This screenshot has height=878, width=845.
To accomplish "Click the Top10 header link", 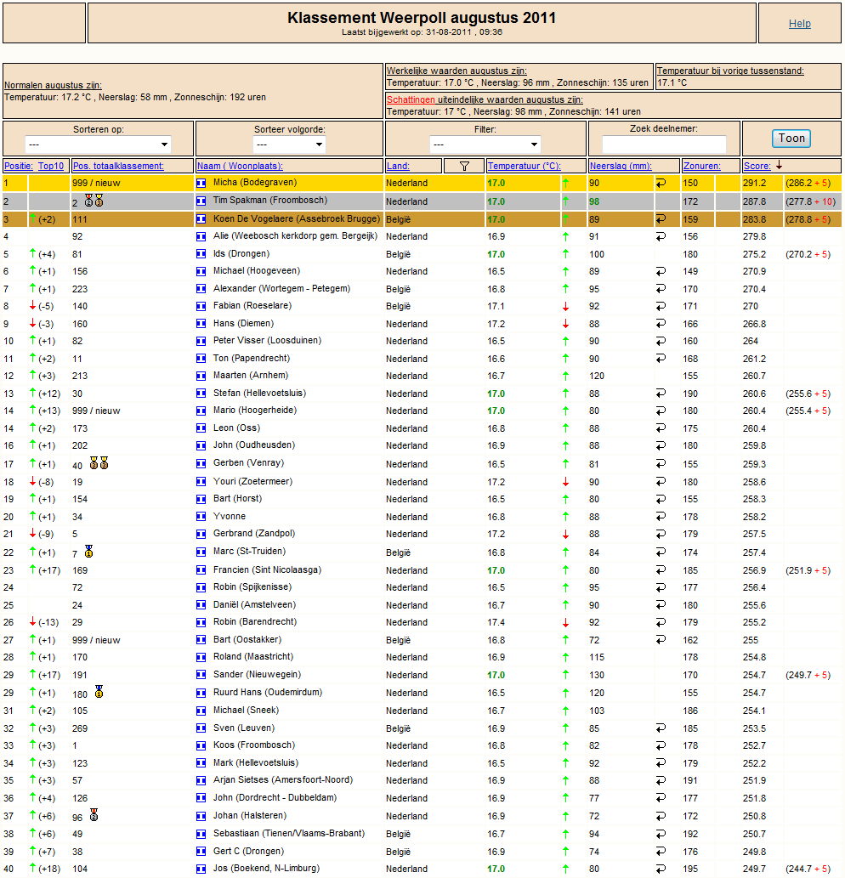I will tap(51, 166).
